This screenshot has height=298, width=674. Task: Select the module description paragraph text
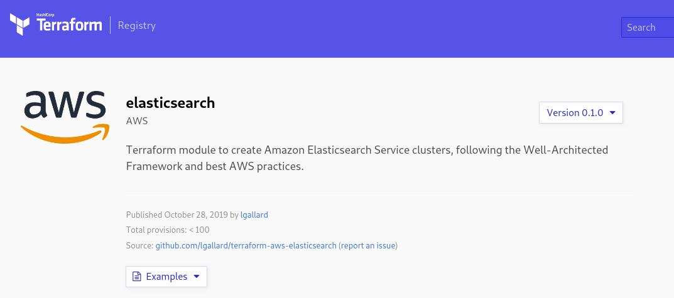(x=367, y=158)
